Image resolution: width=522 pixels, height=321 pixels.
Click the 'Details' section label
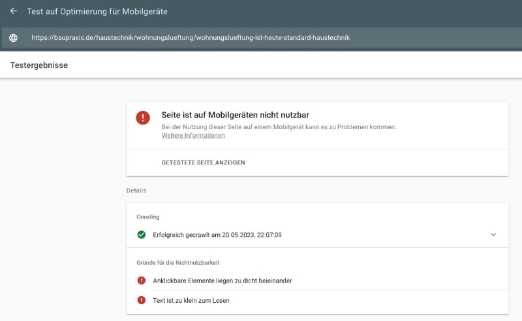click(x=136, y=191)
